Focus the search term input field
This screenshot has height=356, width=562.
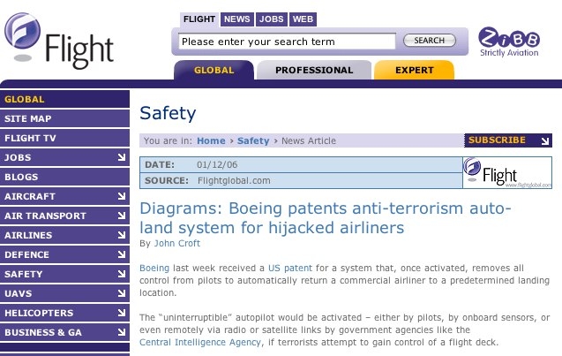pyautogui.click(x=287, y=42)
